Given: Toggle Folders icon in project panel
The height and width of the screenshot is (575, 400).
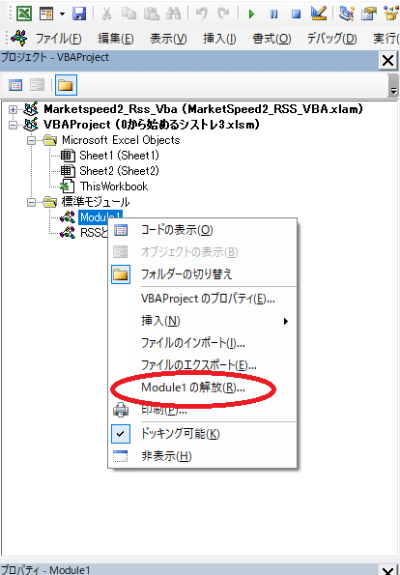Looking at the screenshot, I should (66, 85).
